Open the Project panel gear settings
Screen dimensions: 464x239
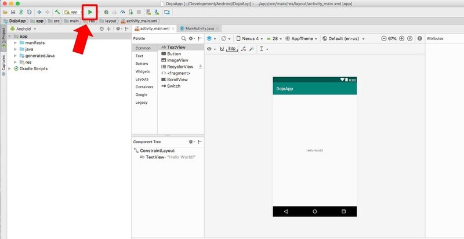tap(119, 29)
